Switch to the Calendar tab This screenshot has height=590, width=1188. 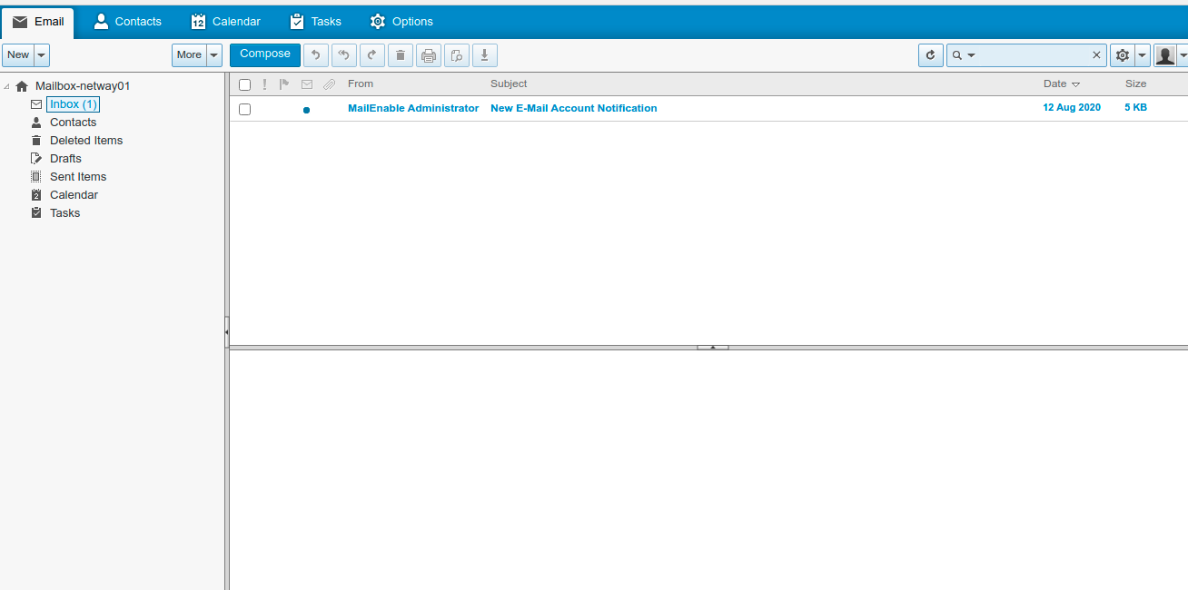(x=225, y=21)
